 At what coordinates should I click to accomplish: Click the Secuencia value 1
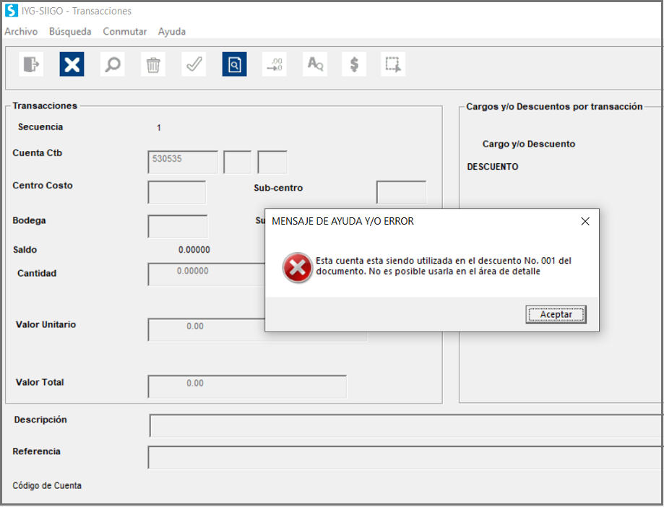(159, 128)
